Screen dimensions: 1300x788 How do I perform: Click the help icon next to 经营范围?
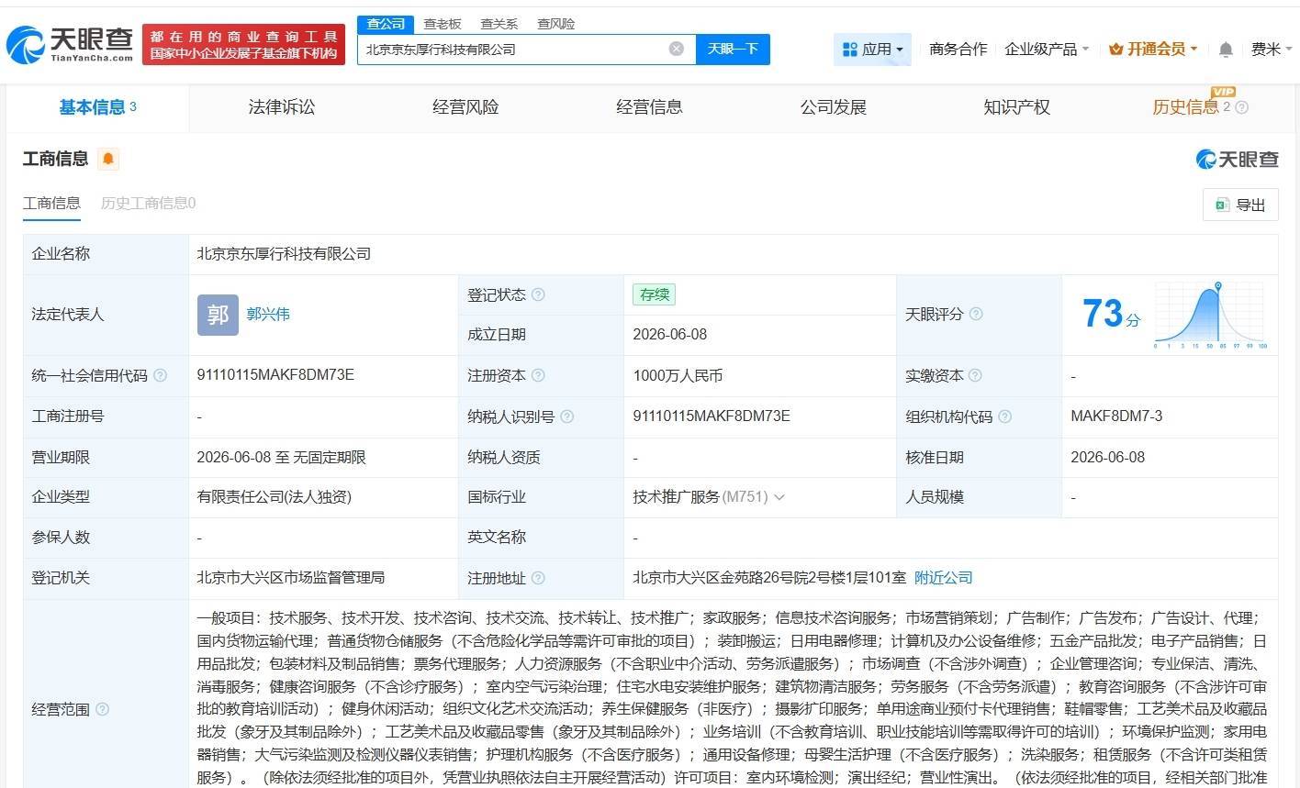pos(102,709)
